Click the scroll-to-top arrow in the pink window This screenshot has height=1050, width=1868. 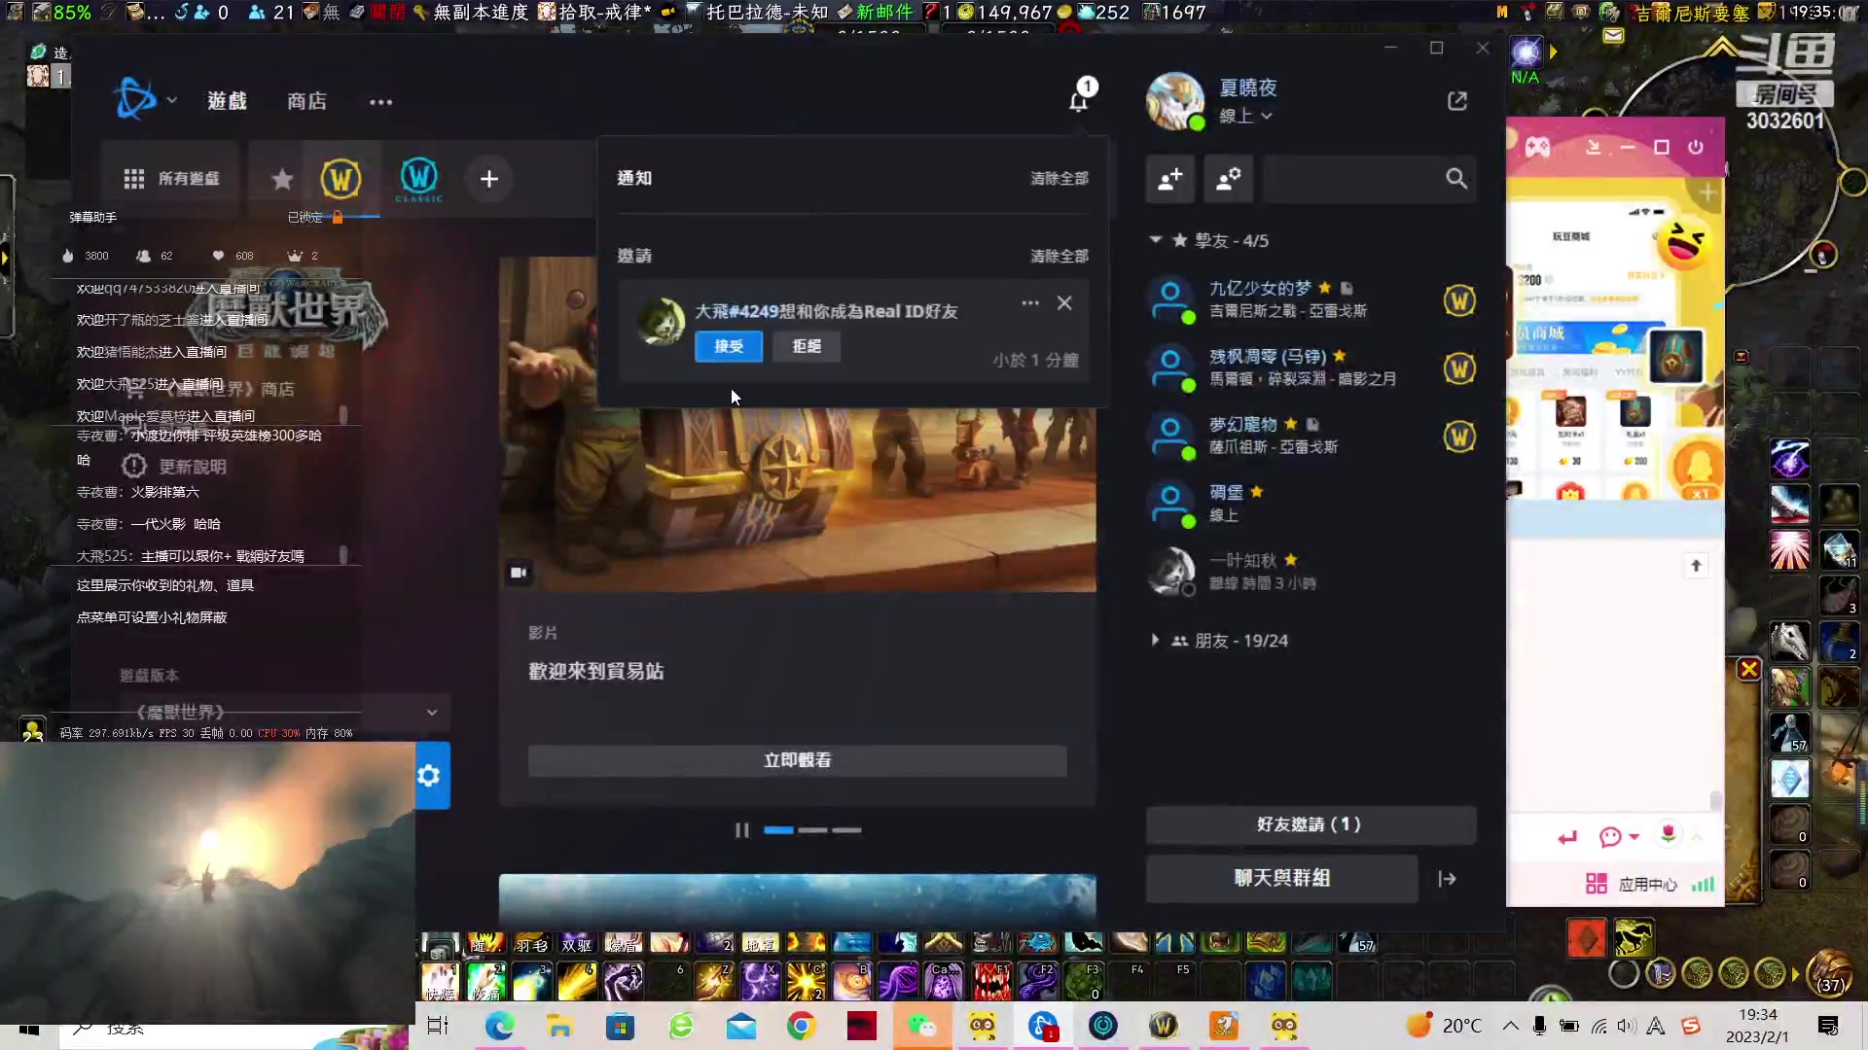pyautogui.click(x=1696, y=566)
